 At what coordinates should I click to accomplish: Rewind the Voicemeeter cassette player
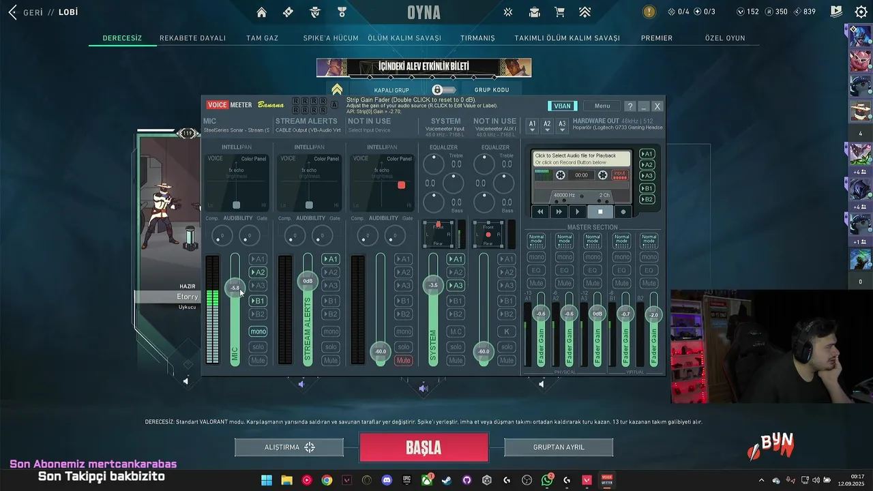pyautogui.click(x=540, y=211)
